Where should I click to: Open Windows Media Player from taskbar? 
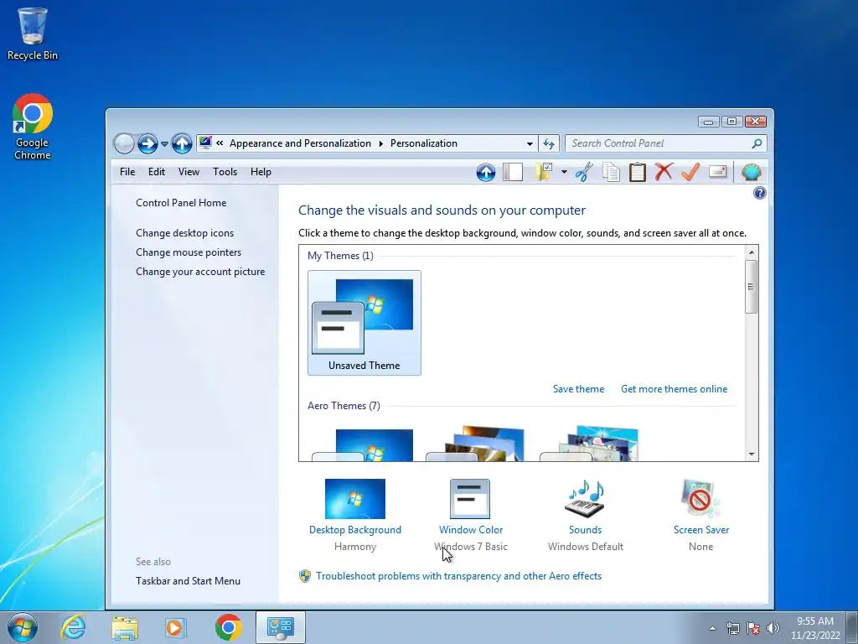click(176, 627)
